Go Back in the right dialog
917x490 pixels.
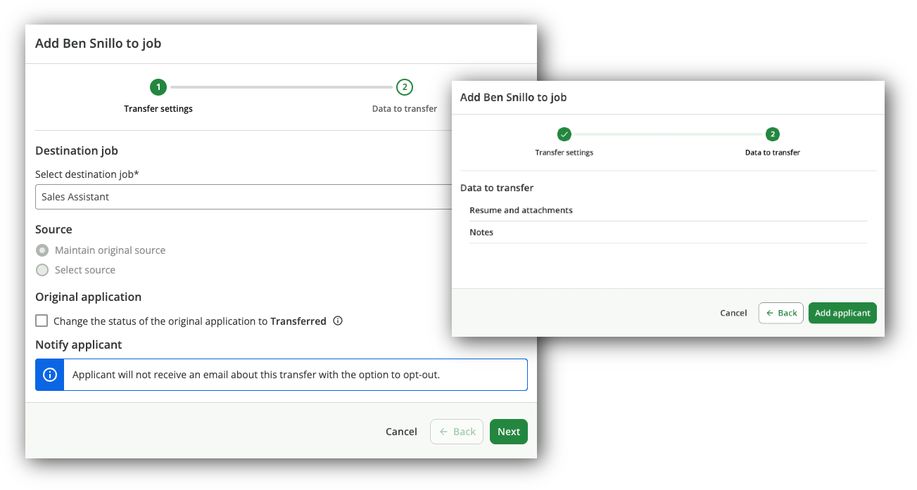pos(781,313)
